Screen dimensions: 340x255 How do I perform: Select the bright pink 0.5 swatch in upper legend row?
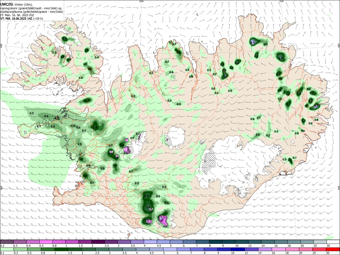46,242
